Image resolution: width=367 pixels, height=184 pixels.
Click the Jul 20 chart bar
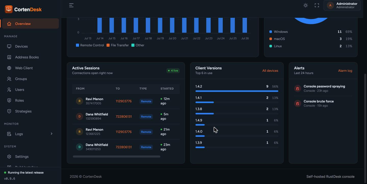[172, 25]
